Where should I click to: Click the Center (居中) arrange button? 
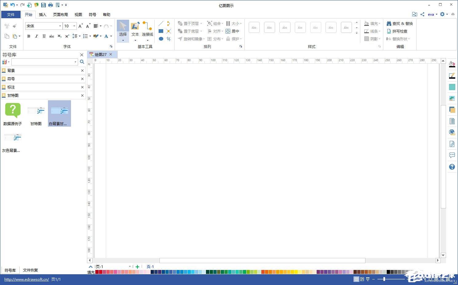pyautogui.click(x=233, y=31)
